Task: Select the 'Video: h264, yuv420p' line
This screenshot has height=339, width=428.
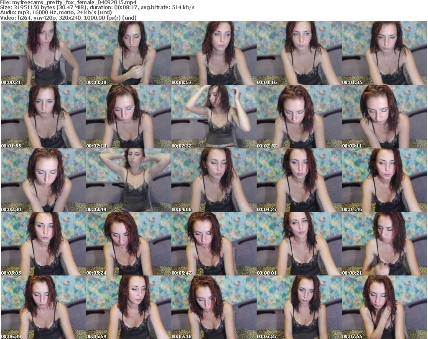Action: (68, 18)
